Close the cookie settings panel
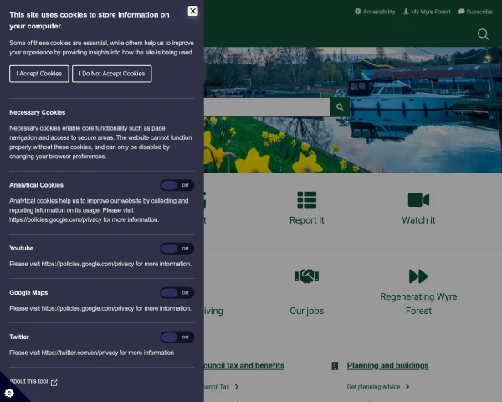Viewport: 502px width, 402px height. pos(192,11)
